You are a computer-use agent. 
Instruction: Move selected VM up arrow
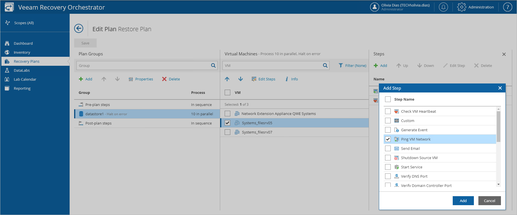(227, 79)
